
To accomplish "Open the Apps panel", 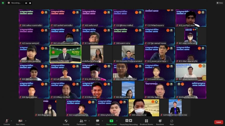I will point(172,122).
